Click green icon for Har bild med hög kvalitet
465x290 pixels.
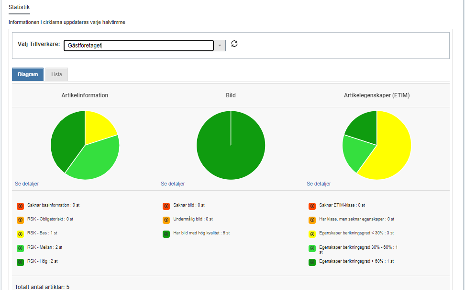click(x=166, y=234)
